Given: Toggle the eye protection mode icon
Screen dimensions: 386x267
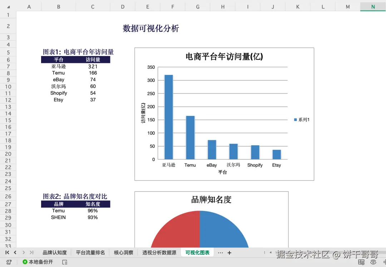Looking at the screenshot, I should pyautogui.click(x=373, y=262).
